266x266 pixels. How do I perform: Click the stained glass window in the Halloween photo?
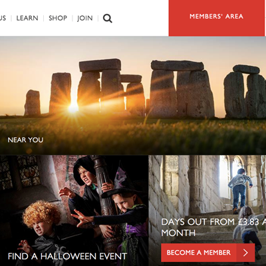click(27, 170)
